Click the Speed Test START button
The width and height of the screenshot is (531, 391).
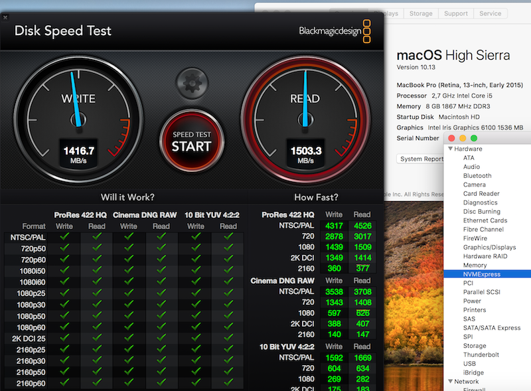click(192, 141)
